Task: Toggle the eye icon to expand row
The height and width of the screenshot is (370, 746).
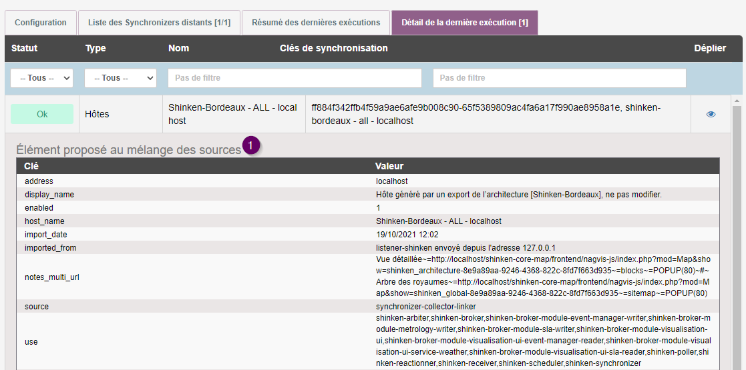Action: pyautogui.click(x=711, y=114)
